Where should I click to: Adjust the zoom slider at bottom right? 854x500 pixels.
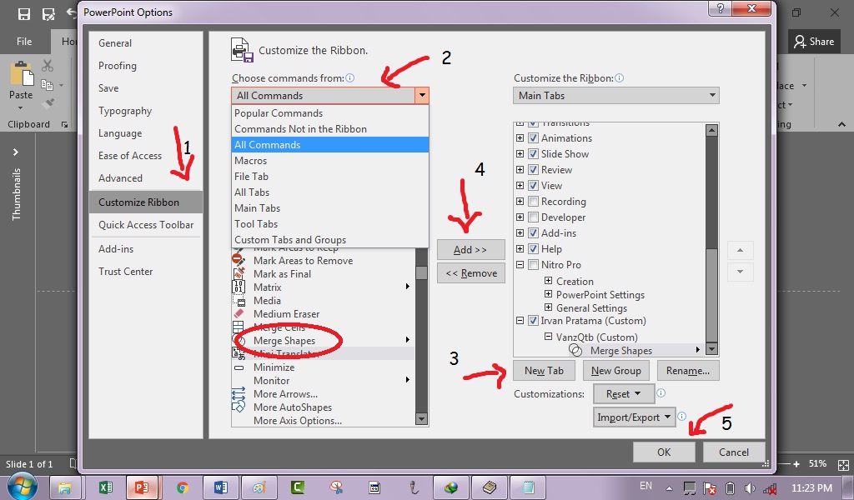pyautogui.click(x=786, y=464)
